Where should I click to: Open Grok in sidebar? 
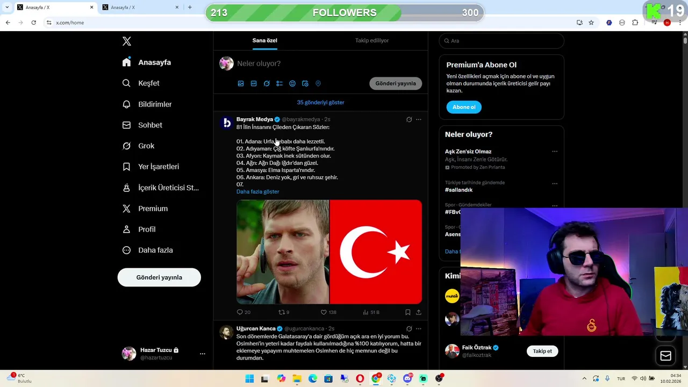[x=138, y=146]
